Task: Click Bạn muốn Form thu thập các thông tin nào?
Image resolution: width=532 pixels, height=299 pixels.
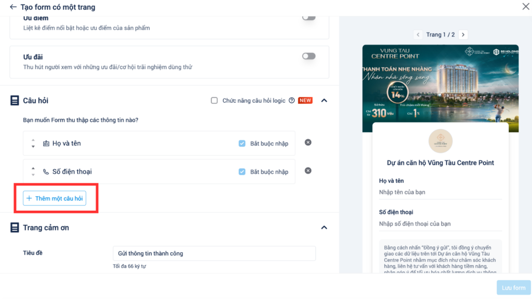Action: click(x=81, y=120)
